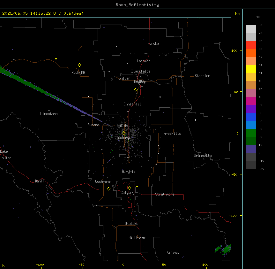Click the dBZ legend heading
This screenshot has width=275, height=269.
pyautogui.click(x=258, y=17)
